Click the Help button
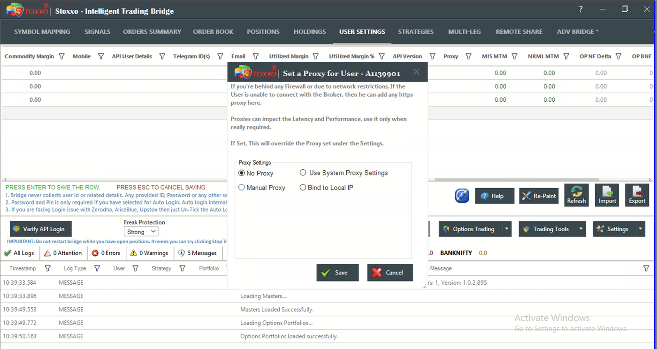Screen dimensions: 657x349 coord(495,196)
